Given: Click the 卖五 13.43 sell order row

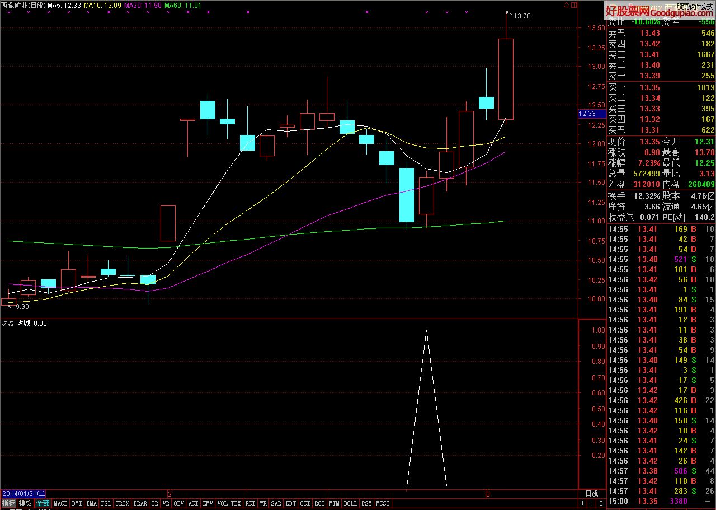Looking at the screenshot, I should [x=662, y=34].
